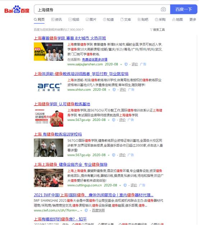The image size is (199, 225).
Task: Click 评价 under 有健身教练培训学校吗 result
Action: coord(122,155)
